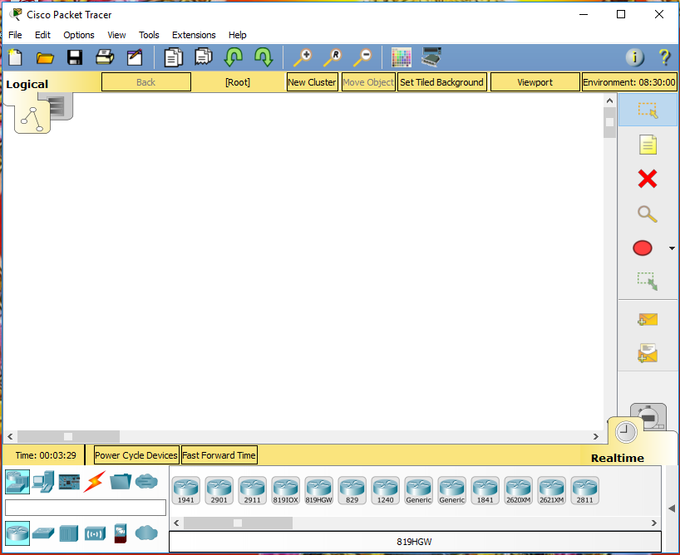Open the shape drawing dropdown arrow
Screen dimensions: 680x555
point(672,248)
